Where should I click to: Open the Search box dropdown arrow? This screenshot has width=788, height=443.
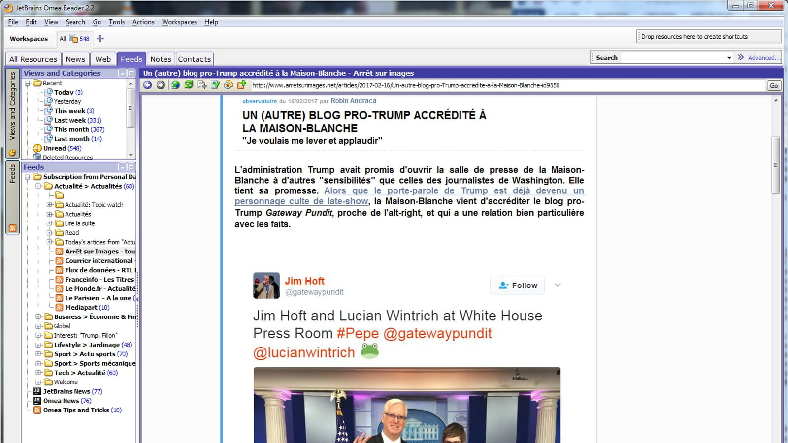coord(729,58)
